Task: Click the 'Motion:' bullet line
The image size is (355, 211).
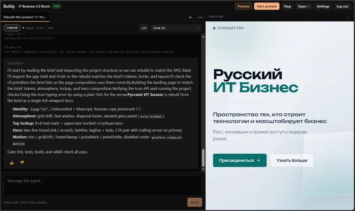Action: [98, 140]
